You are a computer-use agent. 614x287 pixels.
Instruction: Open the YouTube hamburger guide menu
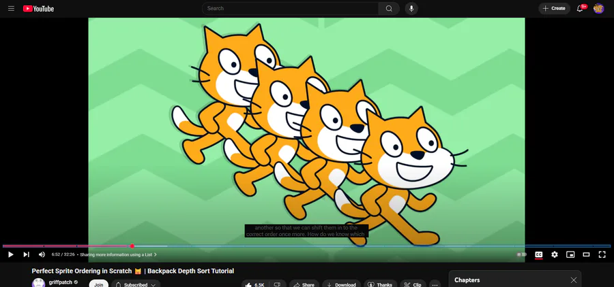[x=11, y=9]
